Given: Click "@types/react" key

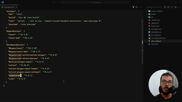Looking at the screenshot, I should pos(16,48).
